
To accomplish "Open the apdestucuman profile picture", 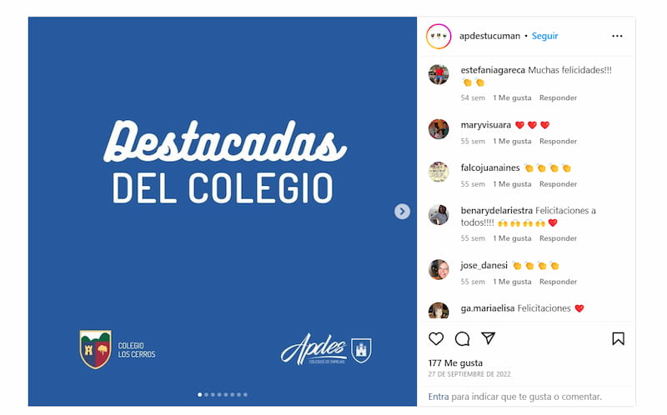I will coord(439,36).
